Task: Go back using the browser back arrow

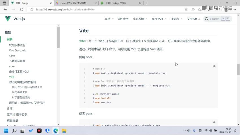Action: pyautogui.click(x=5, y=9)
